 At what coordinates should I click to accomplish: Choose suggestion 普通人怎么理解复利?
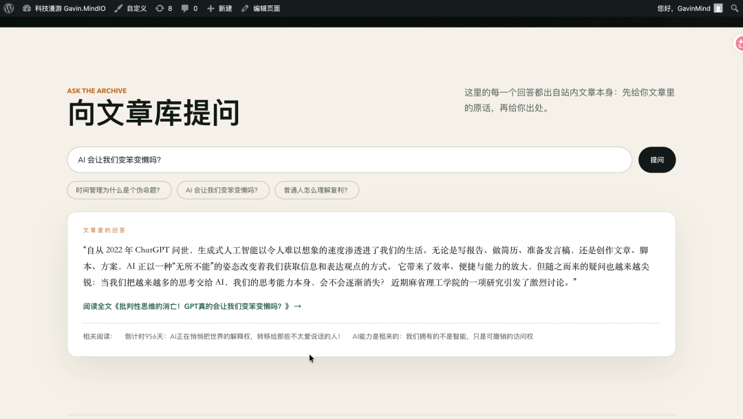click(316, 190)
